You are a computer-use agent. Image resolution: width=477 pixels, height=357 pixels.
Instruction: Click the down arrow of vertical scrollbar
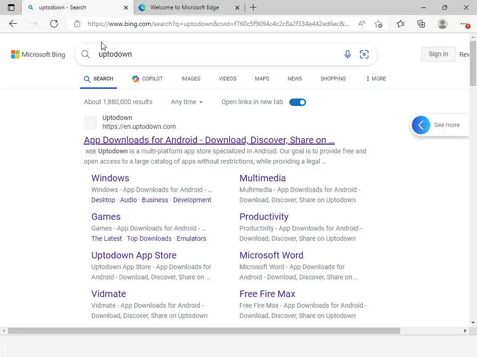pyautogui.click(x=473, y=323)
